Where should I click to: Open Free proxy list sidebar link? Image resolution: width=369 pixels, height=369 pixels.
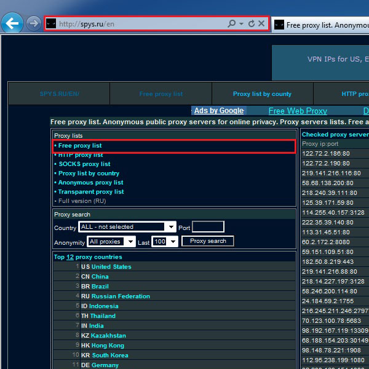click(x=80, y=146)
